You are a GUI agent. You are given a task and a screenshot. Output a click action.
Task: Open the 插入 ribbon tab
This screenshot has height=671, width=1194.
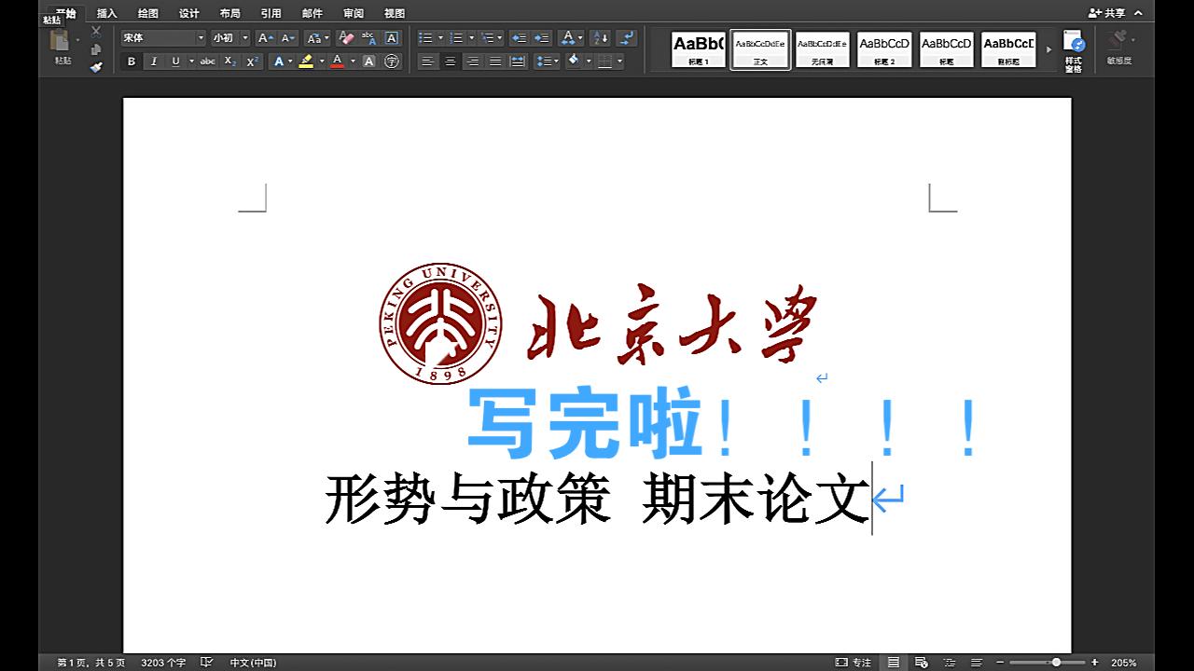[107, 13]
